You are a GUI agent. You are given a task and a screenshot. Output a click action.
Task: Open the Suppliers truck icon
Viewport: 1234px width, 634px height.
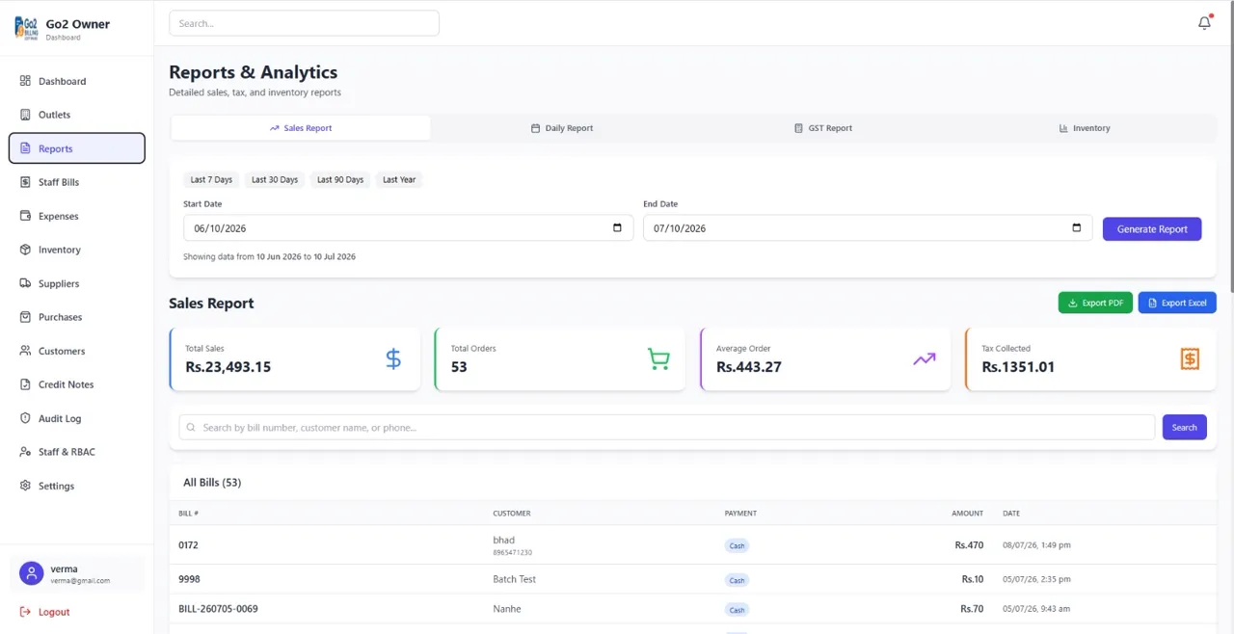coord(25,283)
